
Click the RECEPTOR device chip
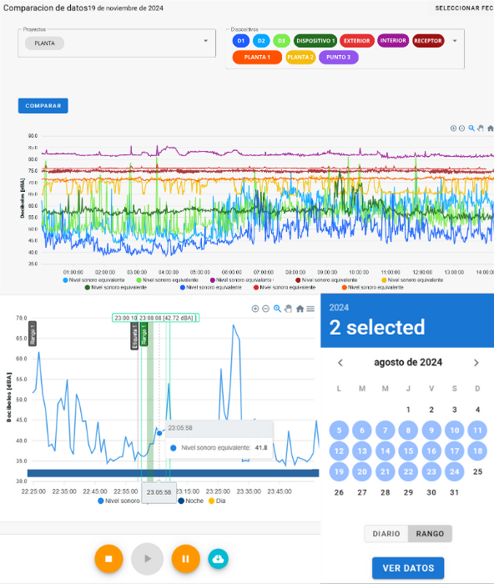[428, 41]
